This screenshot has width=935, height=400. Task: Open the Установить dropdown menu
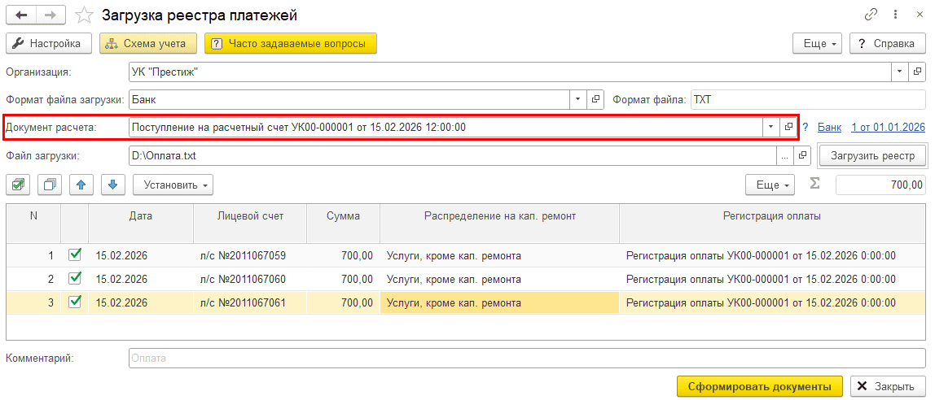coord(173,185)
